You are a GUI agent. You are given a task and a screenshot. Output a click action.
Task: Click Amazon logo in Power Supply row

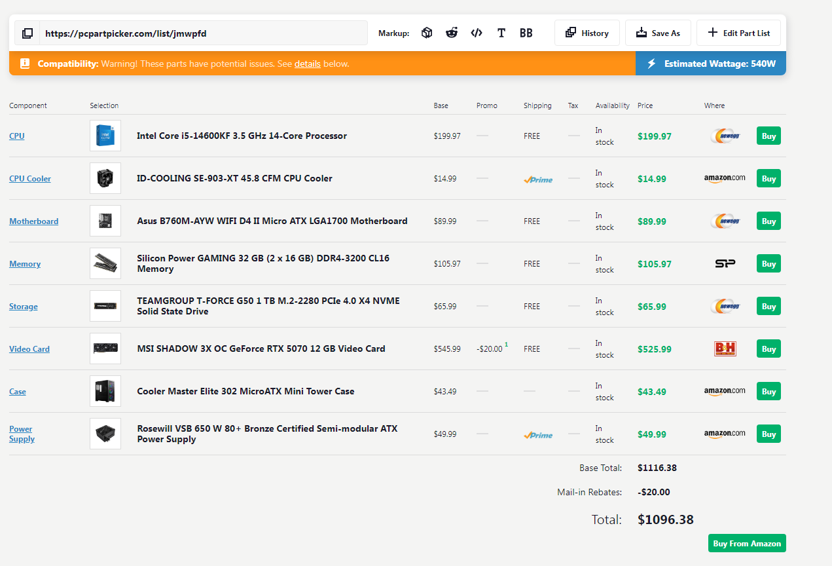pos(725,434)
